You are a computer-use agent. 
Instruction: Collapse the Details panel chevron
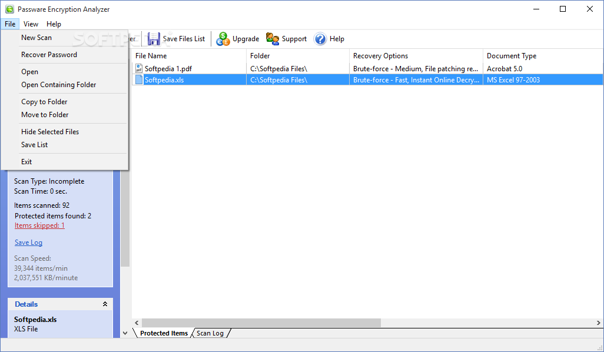[105, 304]
